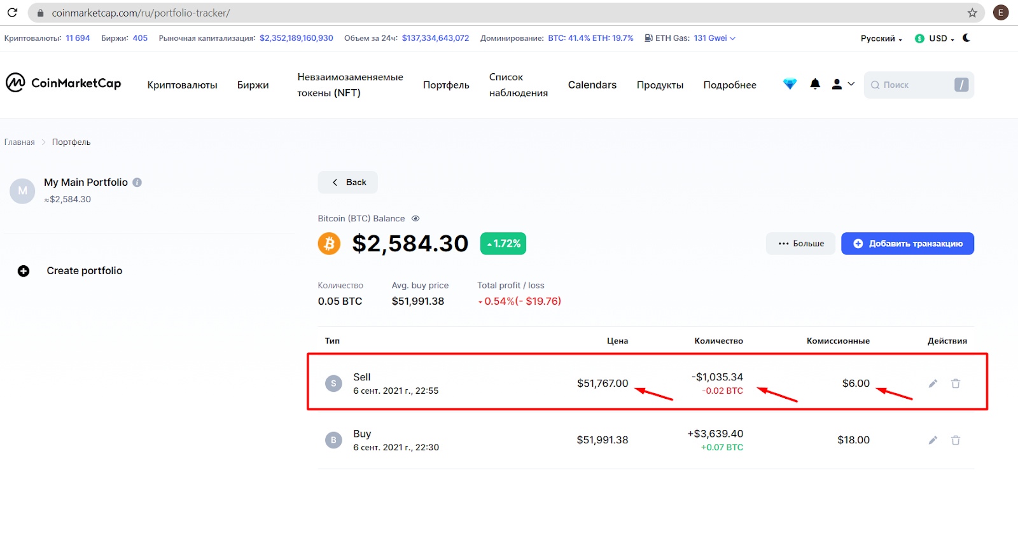This screenshot has height=554, width=1018.
Task: Click the Добавить транзакцию button
Action: [x=907, y=244]
